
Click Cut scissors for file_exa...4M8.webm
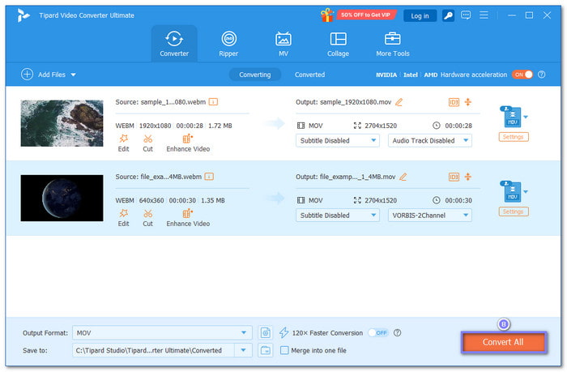(147, 218)
